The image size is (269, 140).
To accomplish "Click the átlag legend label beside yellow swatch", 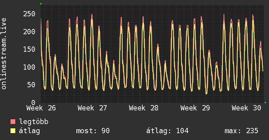I will [x=29, y=131].
